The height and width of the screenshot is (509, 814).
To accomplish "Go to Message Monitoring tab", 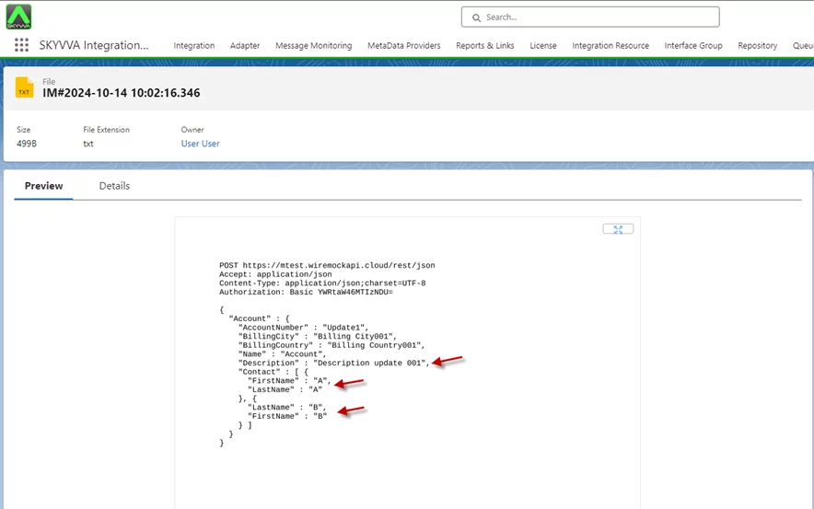I will [x=313, y=46].
